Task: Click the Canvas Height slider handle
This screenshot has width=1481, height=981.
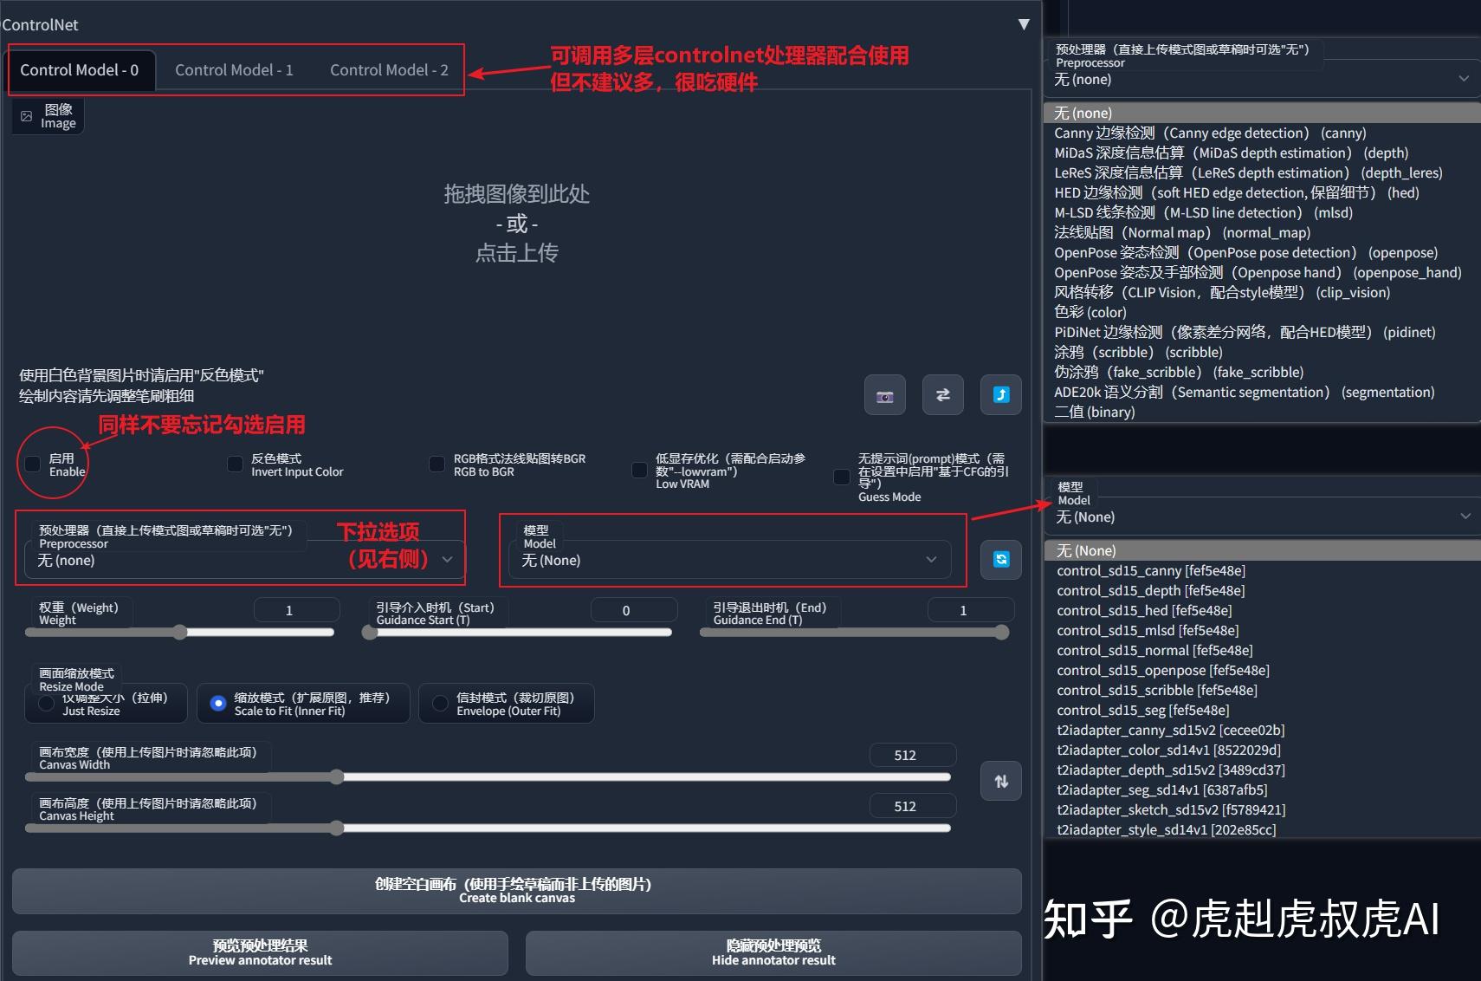Action: (337, 828)
